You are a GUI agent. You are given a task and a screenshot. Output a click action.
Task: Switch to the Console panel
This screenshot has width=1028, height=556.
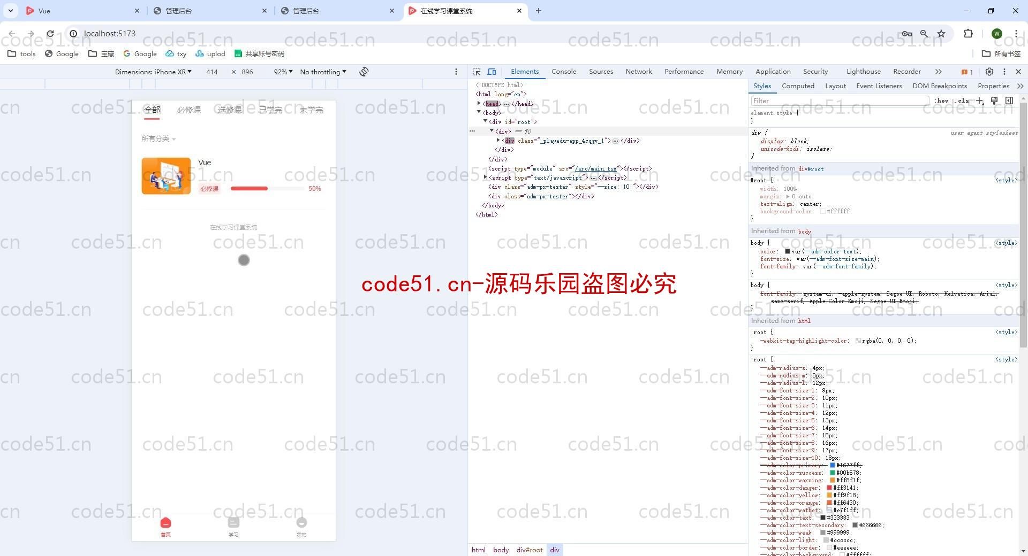click(x=564, y=72)
